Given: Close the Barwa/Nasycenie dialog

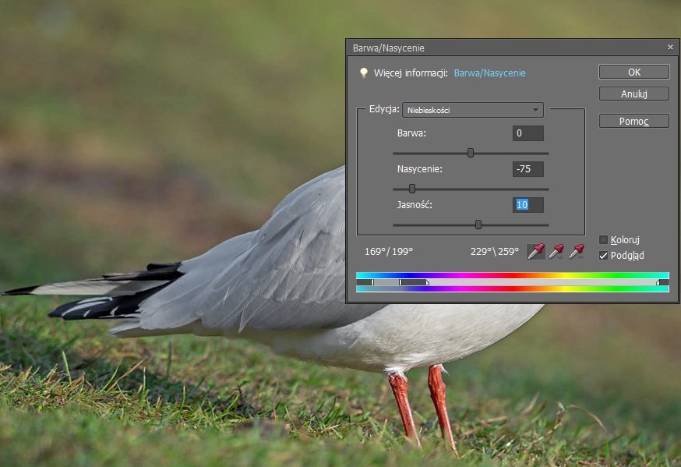Looking at the screenshot, I should point(670,48).
